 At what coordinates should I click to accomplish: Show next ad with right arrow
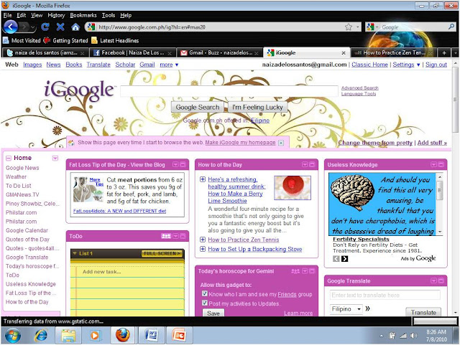(345, 259)
